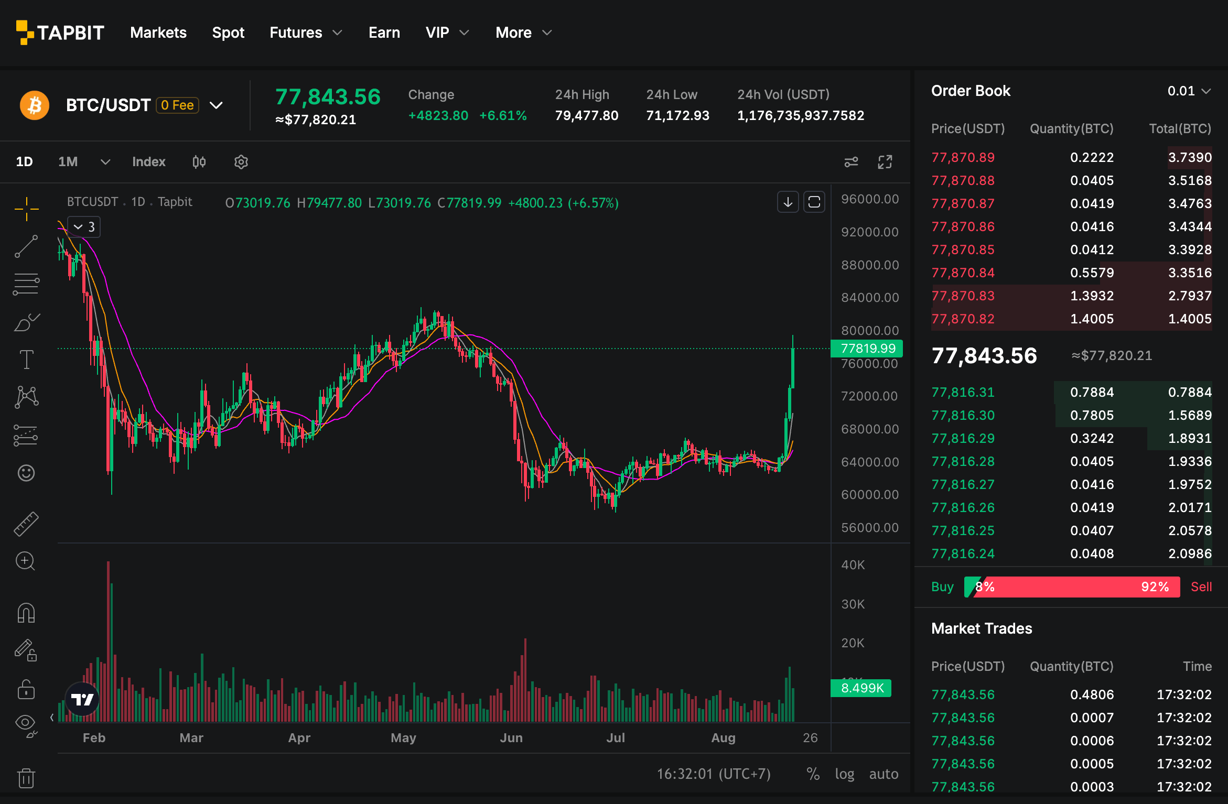Open the Fibonacci retracement tools

point(26,284)
